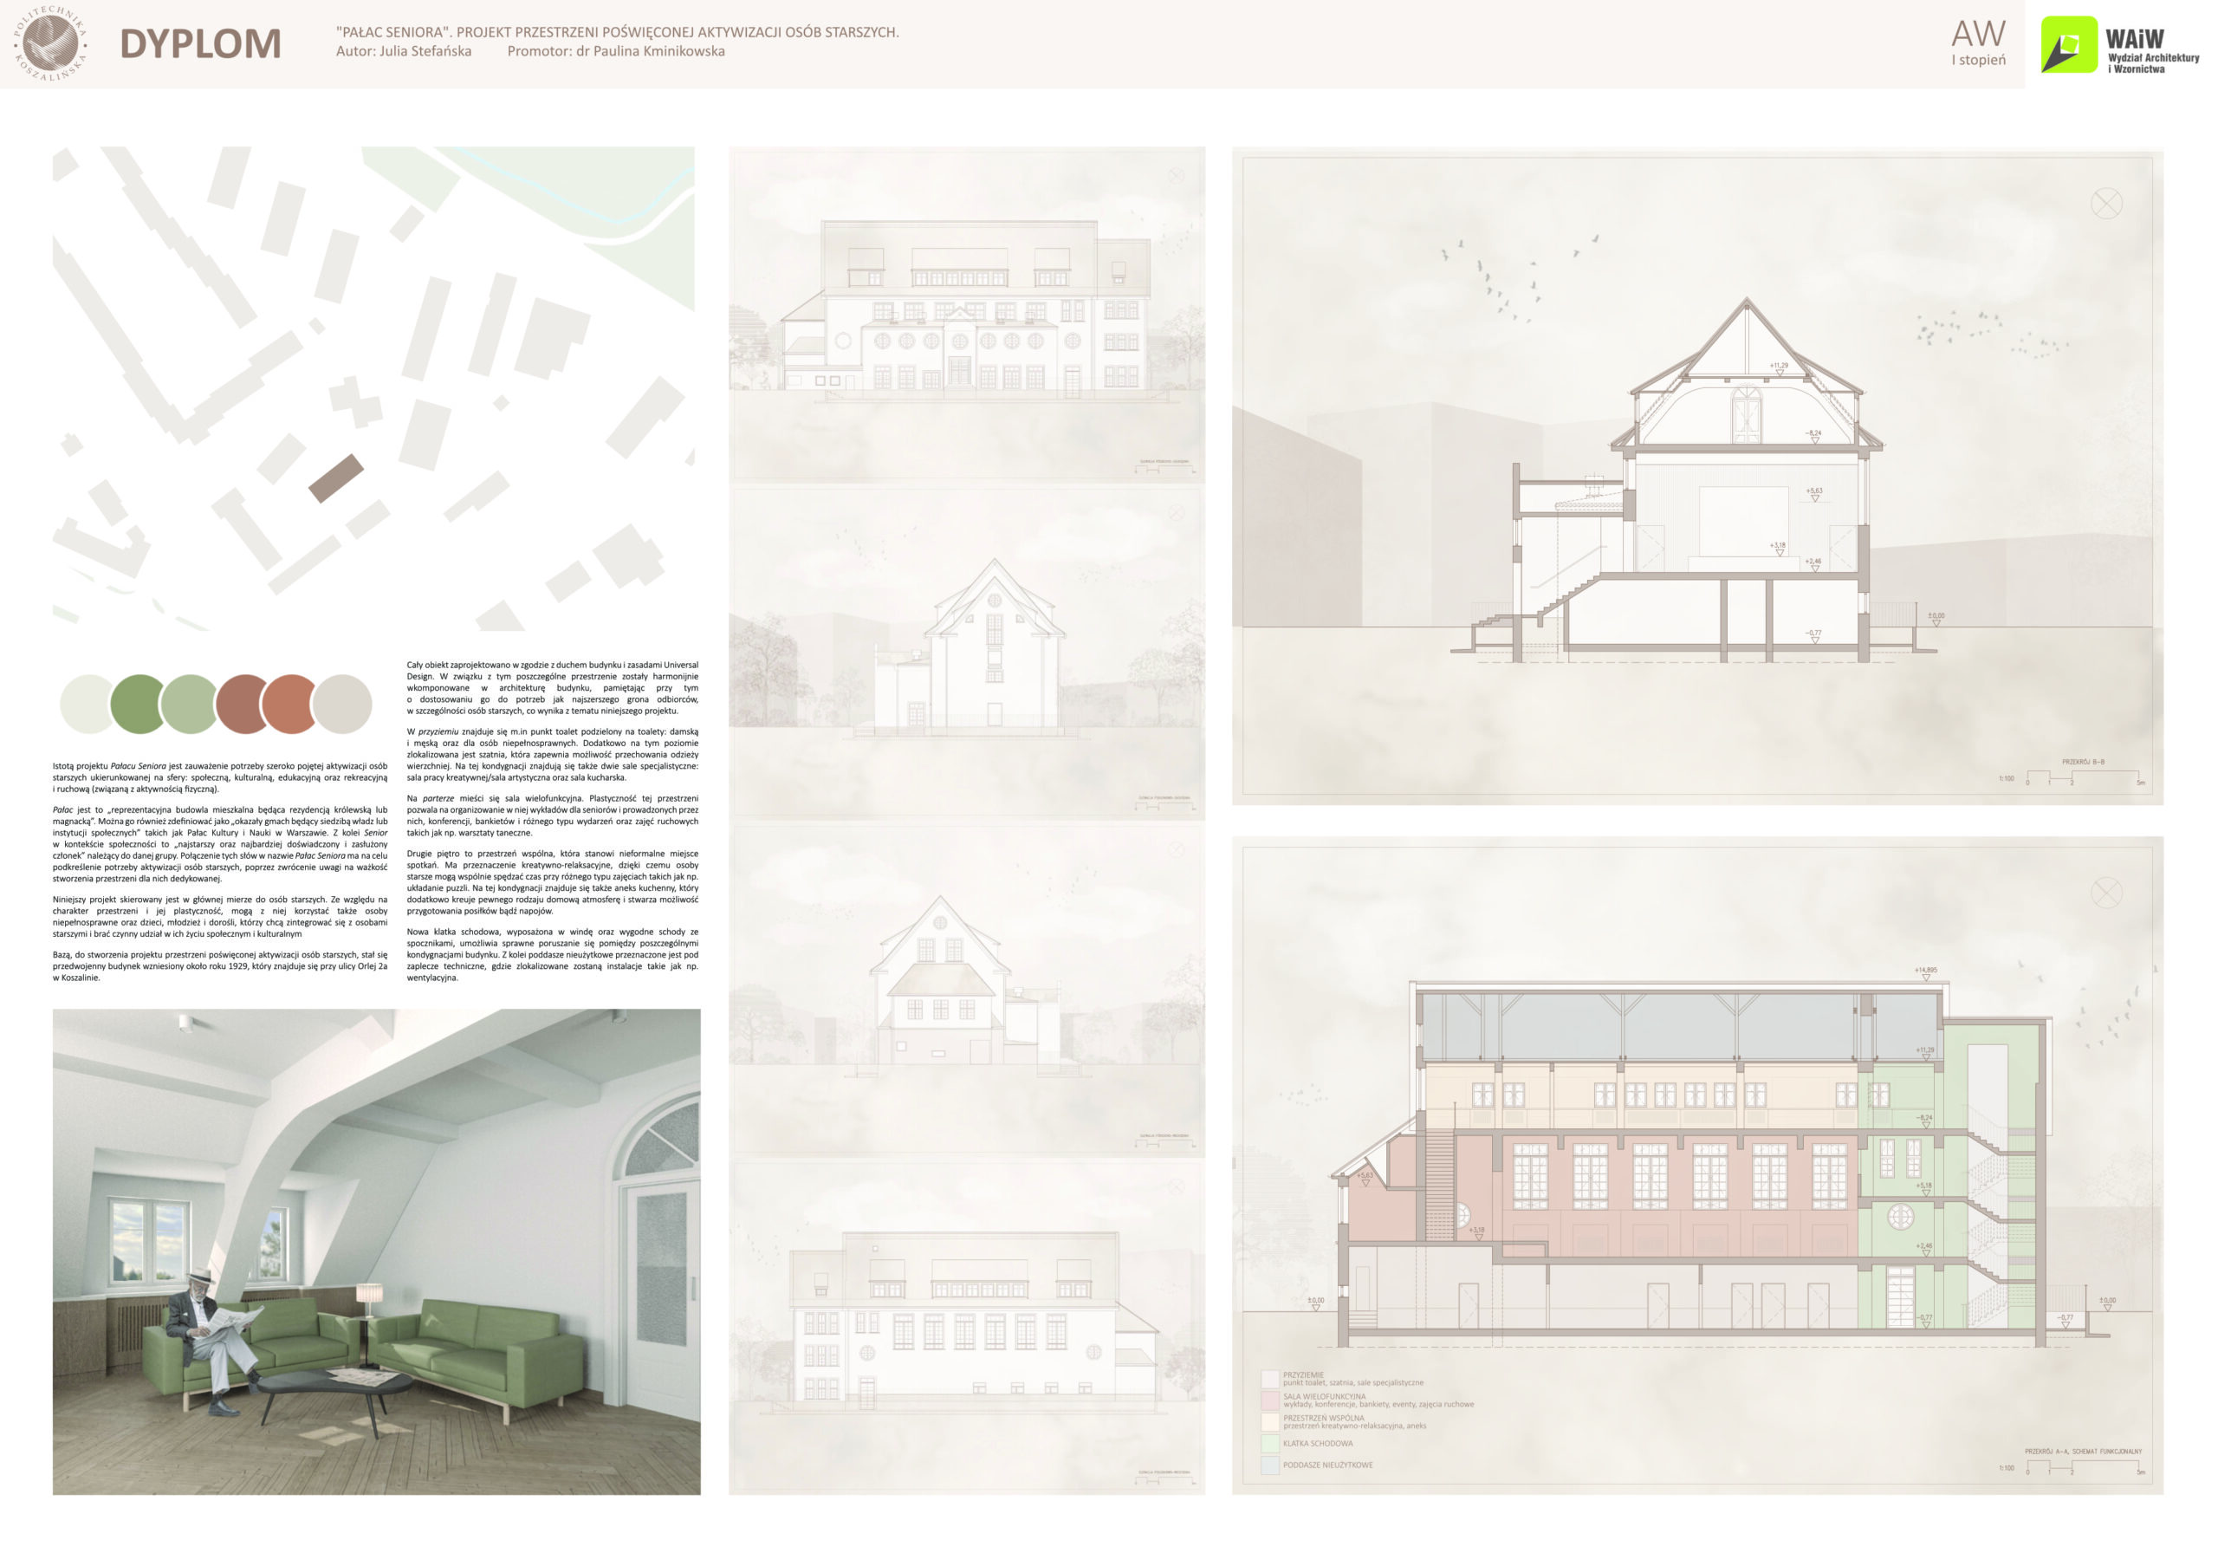Click the author line Julia Stefańska

[x=404, y=51]
